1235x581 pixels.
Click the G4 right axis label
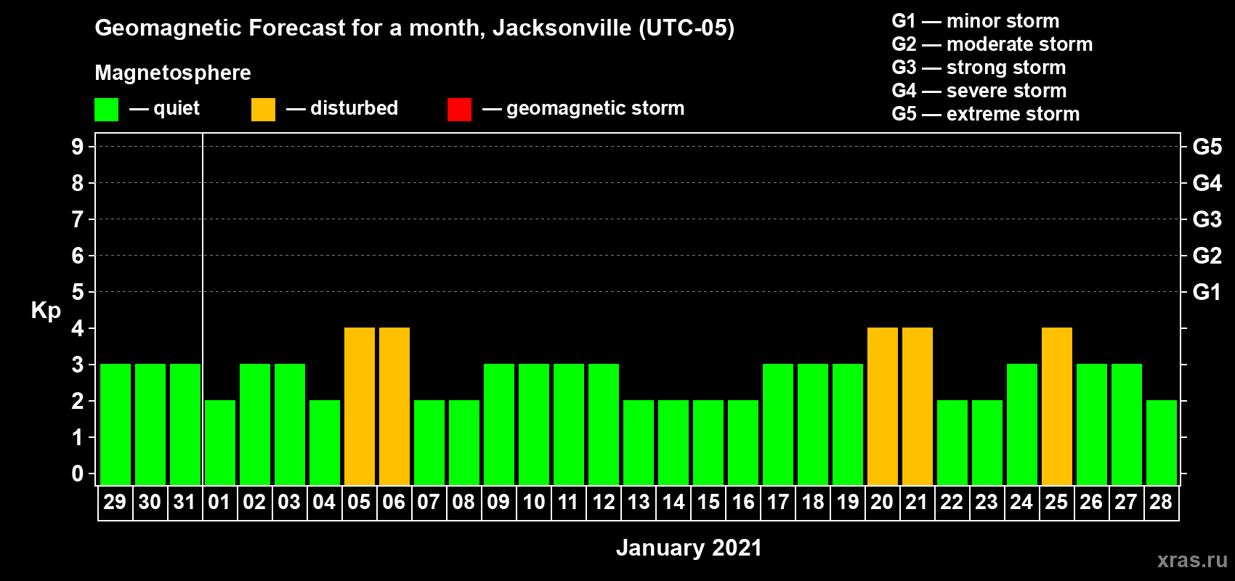(1207, 183)
